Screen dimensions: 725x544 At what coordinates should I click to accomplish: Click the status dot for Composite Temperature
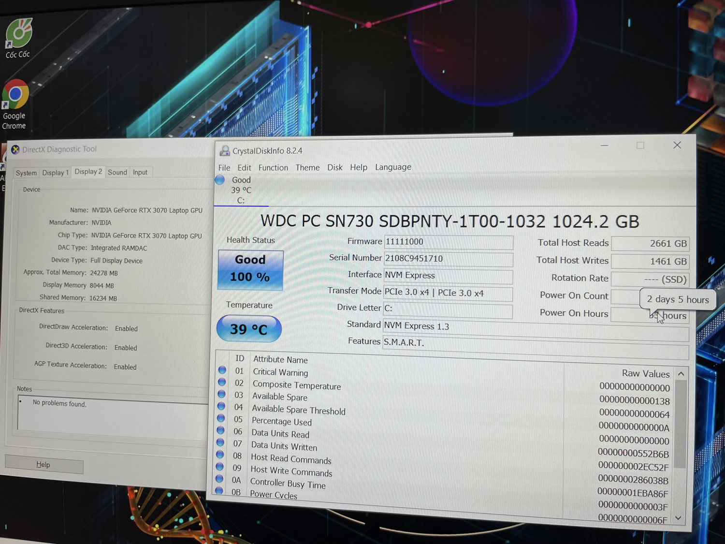222,382
